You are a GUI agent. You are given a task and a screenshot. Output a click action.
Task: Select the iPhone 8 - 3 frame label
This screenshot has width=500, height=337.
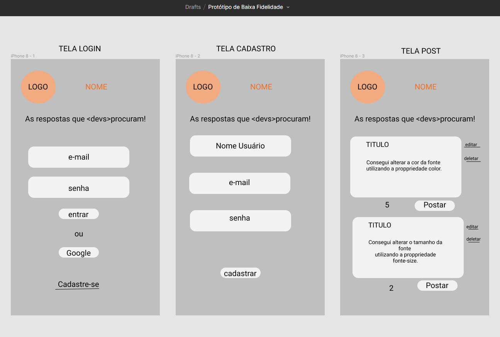click(352, 56)
